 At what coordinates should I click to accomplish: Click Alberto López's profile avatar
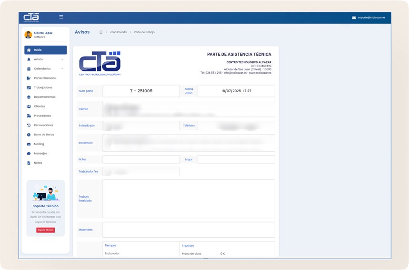pos(28,35)
